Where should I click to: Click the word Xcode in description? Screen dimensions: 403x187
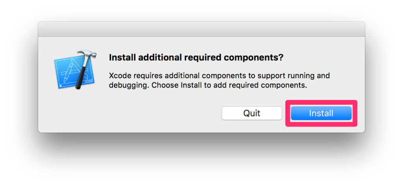(x=118, y=75)
